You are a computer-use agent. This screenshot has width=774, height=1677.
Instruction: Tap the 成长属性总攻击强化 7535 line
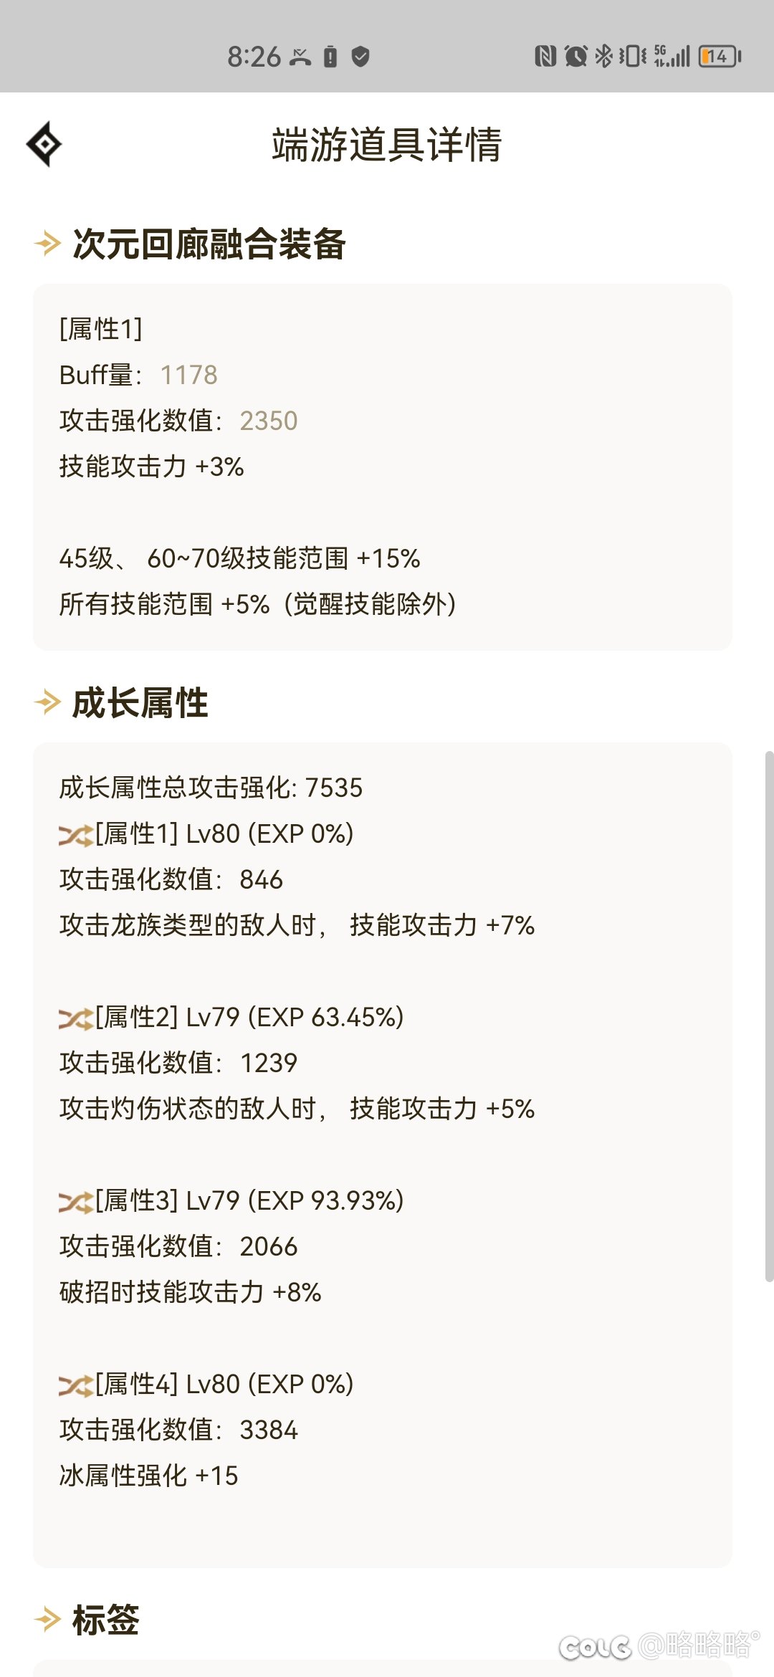click(211, 788)
